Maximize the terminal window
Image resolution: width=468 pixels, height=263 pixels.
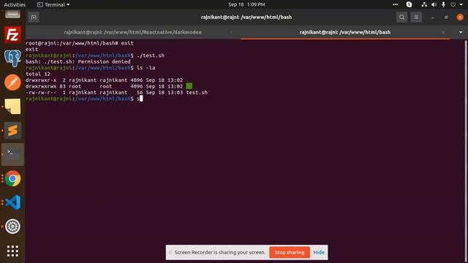(446, 18)
